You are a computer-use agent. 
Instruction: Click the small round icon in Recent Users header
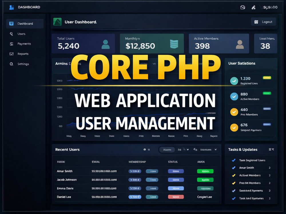point(145,150)
